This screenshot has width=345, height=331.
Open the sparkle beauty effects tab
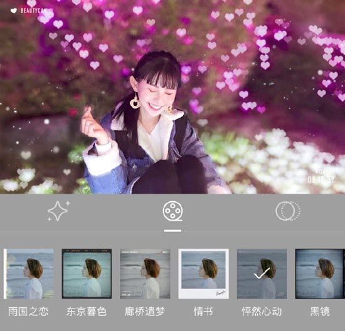tap(58, 211)
